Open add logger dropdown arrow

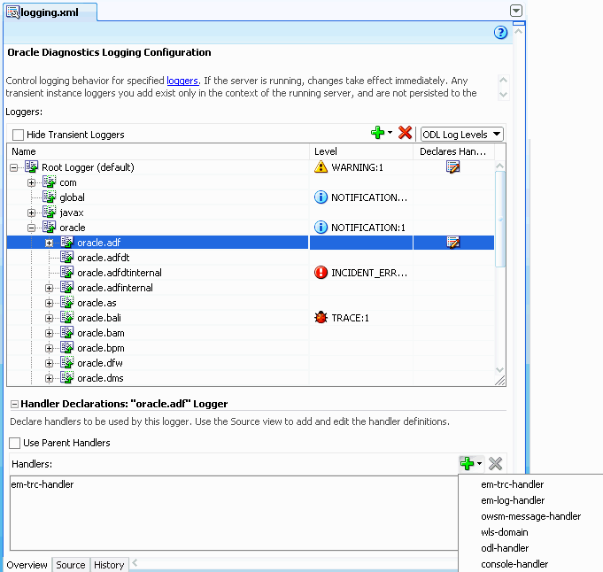[390, 133]
